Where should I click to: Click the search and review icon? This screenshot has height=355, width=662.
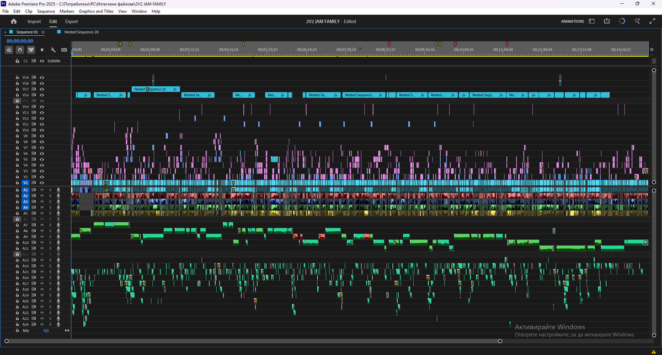637,21
